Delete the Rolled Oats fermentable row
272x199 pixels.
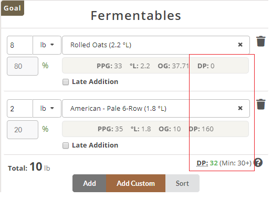pos(260,41)
